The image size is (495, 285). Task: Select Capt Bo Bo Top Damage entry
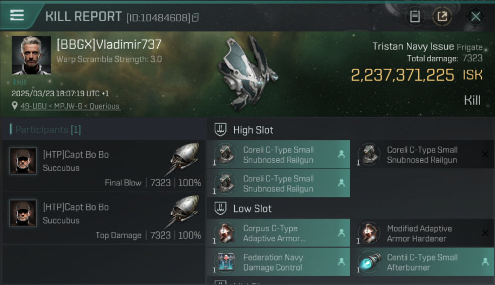pos(103,219)
